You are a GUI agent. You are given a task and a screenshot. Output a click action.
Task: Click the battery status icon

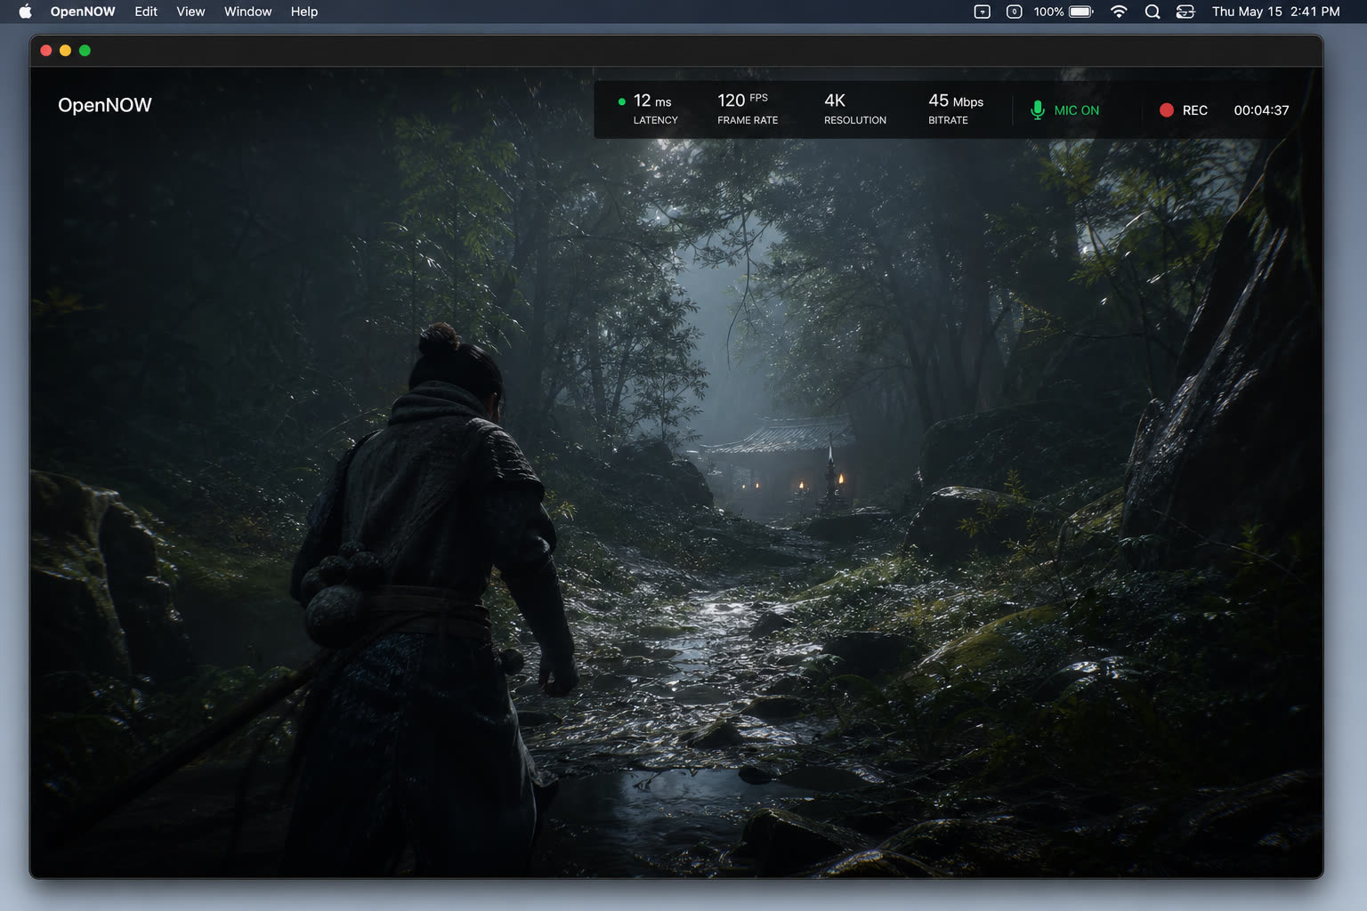[x=1081, y=12]
